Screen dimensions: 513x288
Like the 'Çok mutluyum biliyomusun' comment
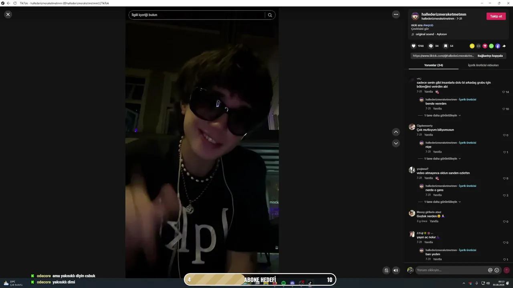point(504,135)
